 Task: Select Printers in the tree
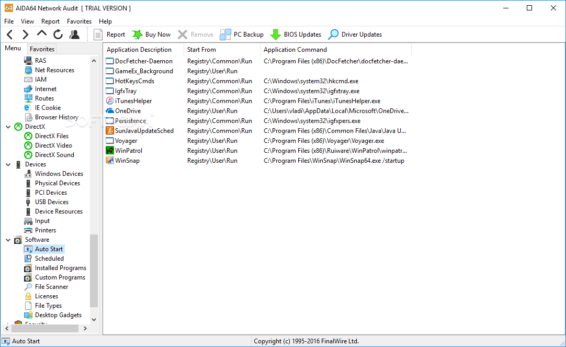(46, 230)
